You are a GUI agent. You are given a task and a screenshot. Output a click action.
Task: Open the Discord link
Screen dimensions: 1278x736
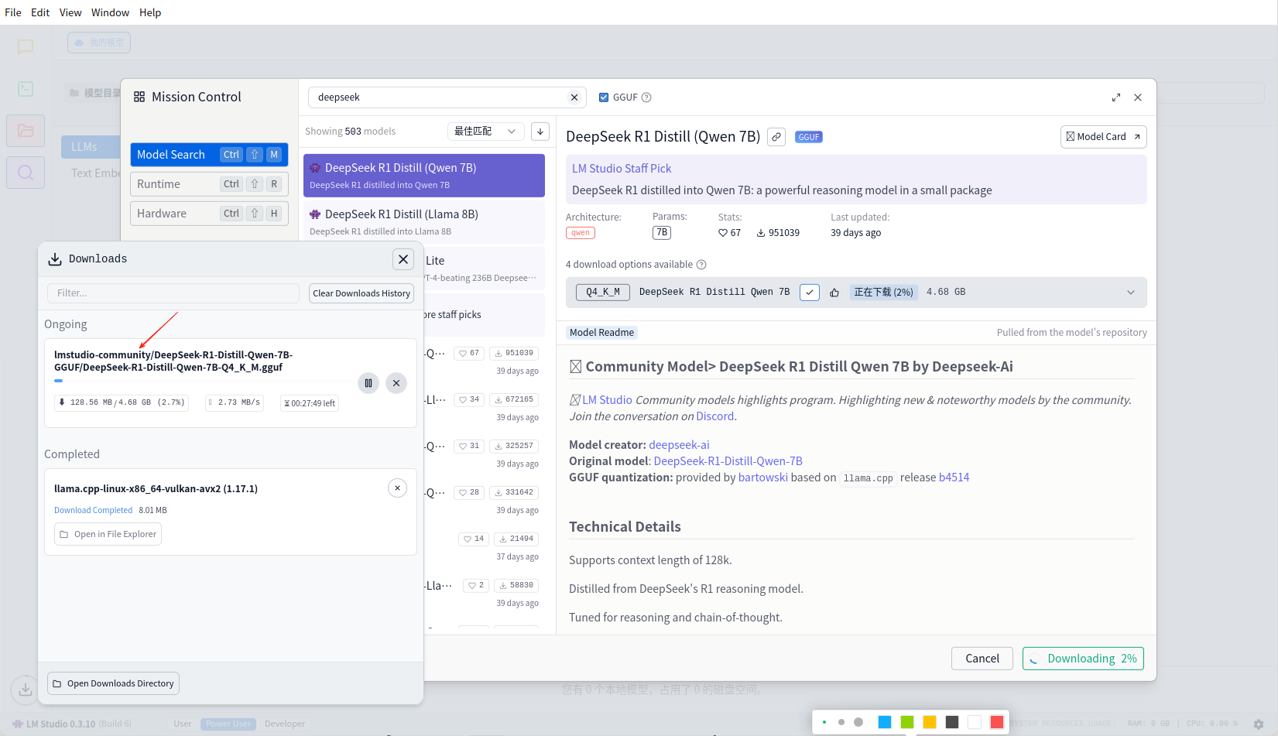[x=715, y=416]
